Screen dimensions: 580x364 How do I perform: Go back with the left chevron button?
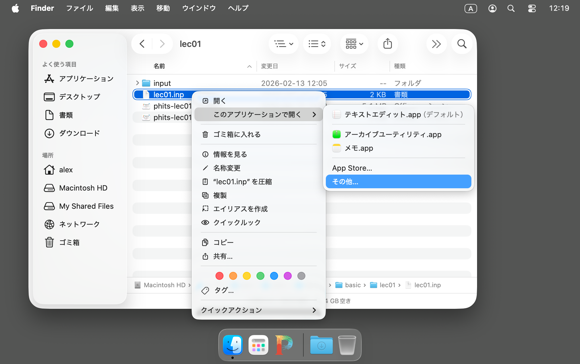(142, 44)
